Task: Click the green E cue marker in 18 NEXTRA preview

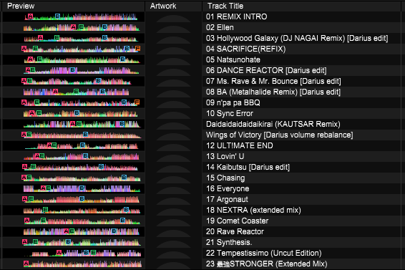Action: (x=46, y=209)
